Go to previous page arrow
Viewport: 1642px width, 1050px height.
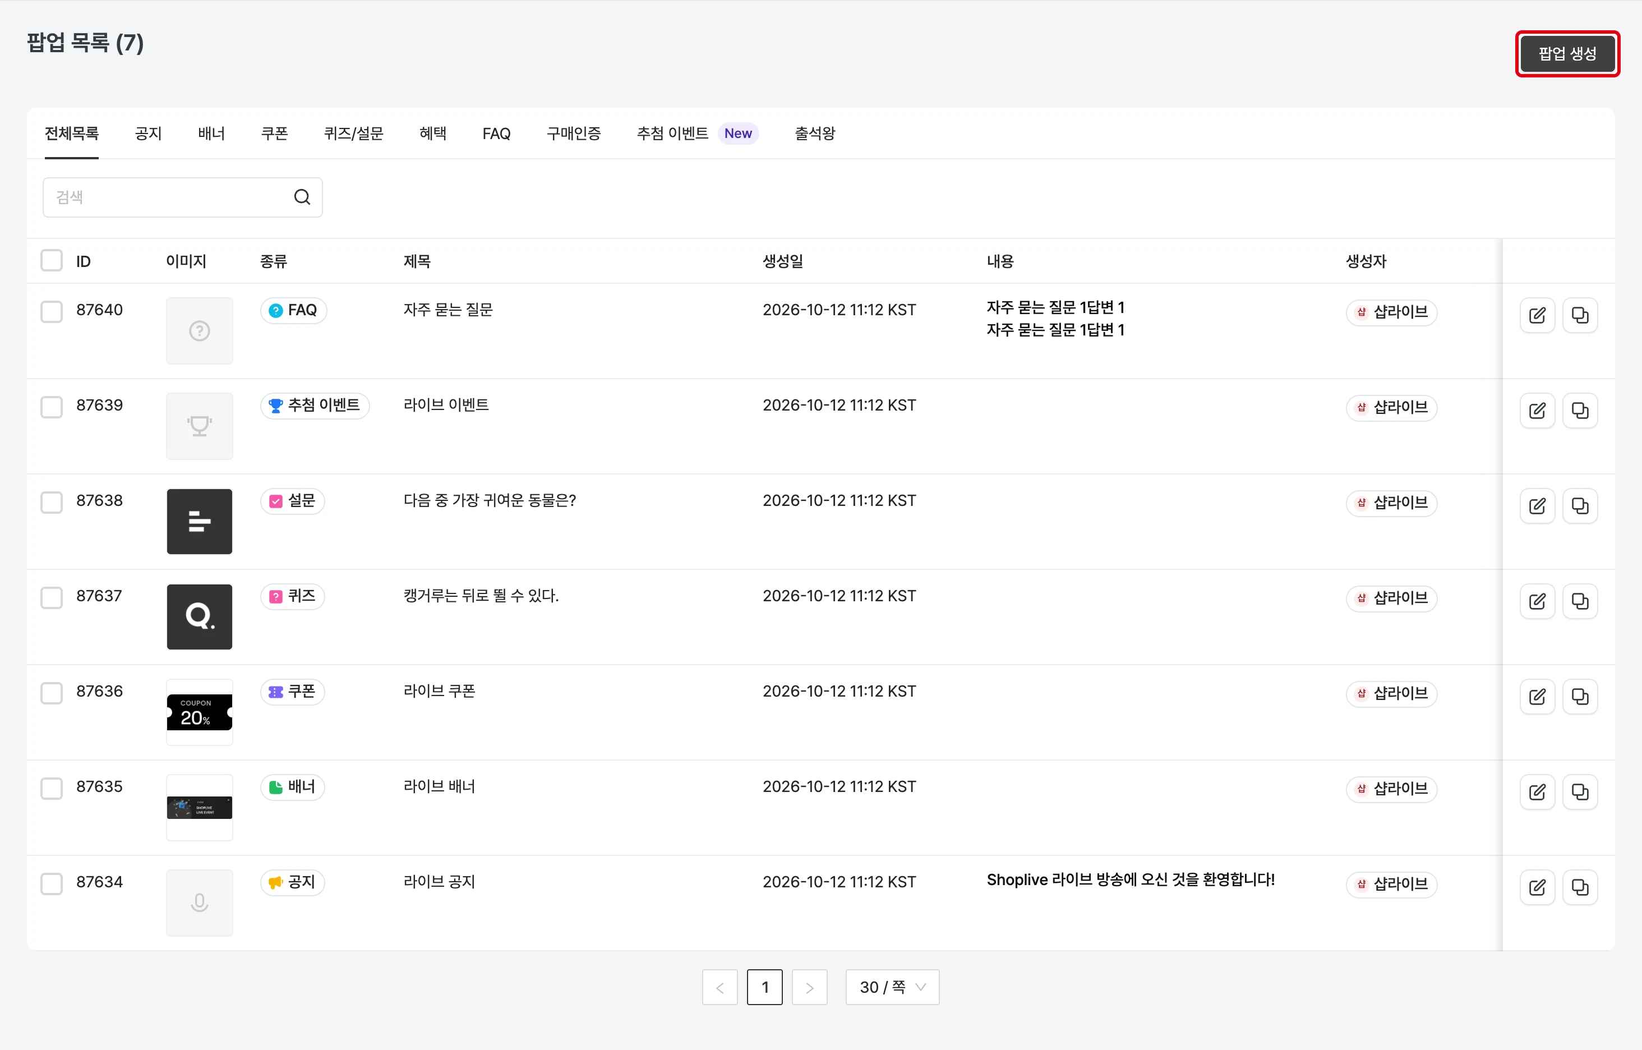[720, 987]
